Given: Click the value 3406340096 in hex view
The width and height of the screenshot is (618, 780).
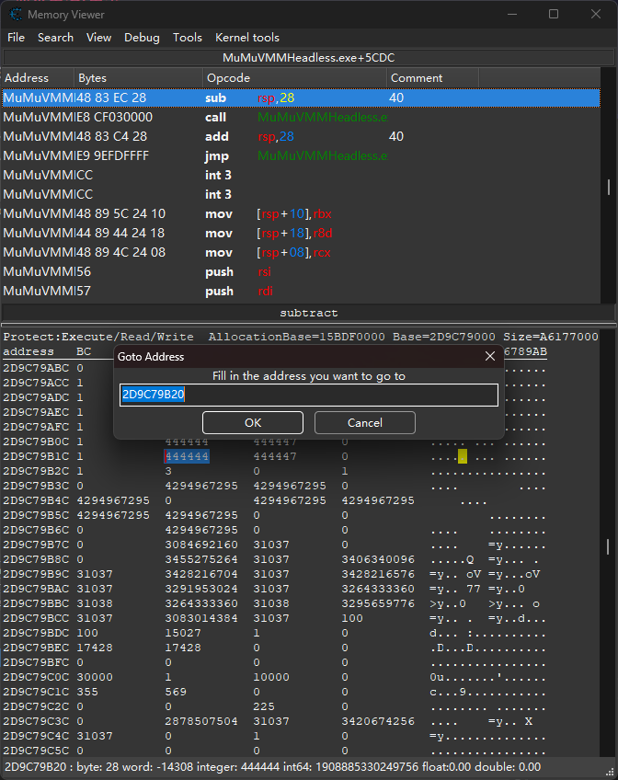Looking at the screenshot, I should (378, 559).
